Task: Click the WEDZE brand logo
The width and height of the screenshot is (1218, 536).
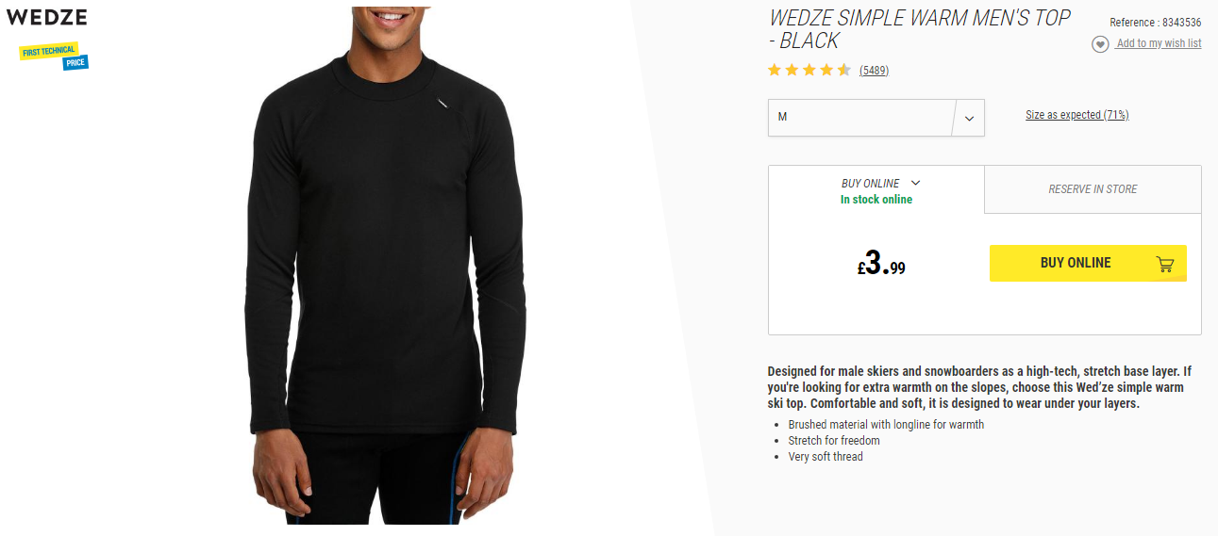Action: click(x=47, y=17)
